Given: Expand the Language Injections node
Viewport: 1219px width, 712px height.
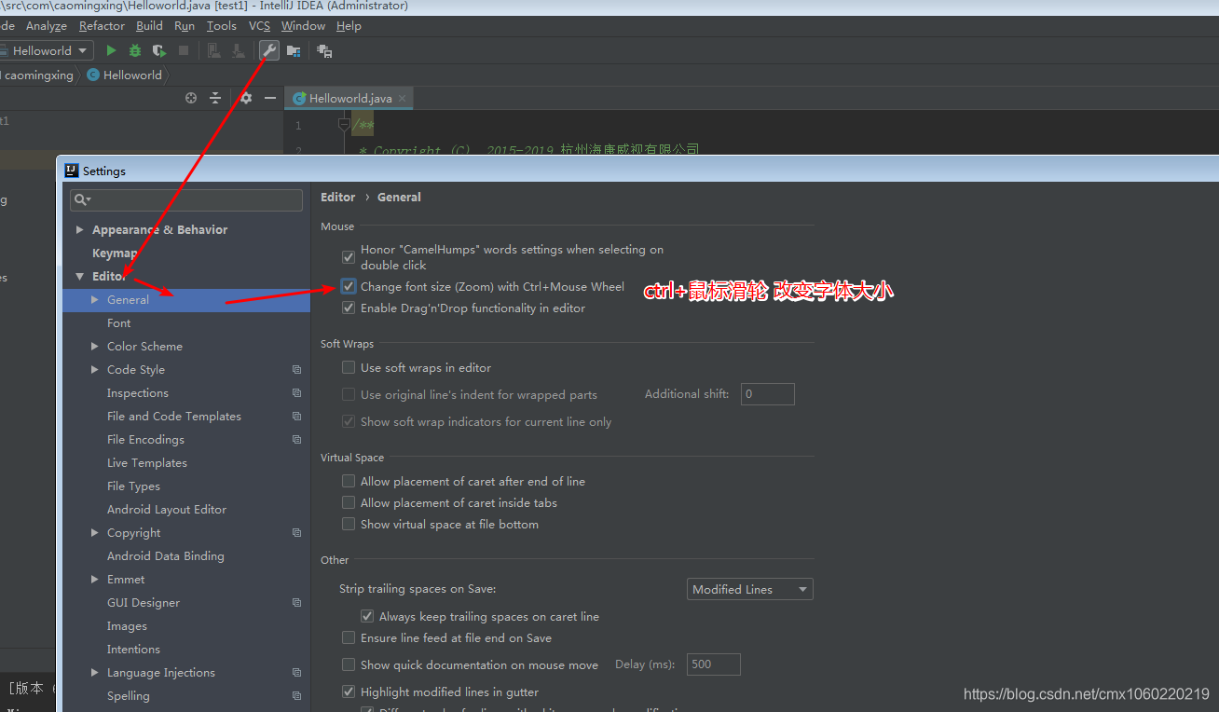Looking at the screenshot, I should [x=95, y=673].
